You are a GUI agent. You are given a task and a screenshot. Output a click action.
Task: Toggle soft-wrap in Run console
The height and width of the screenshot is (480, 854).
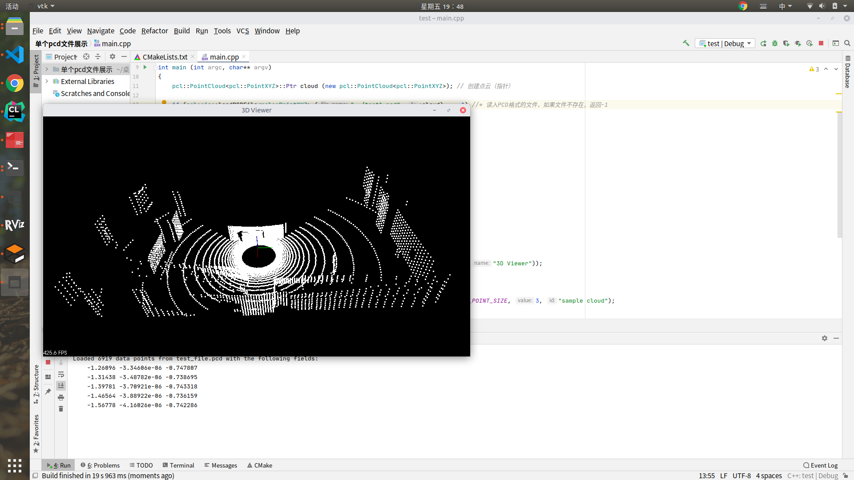coord(61,374)
